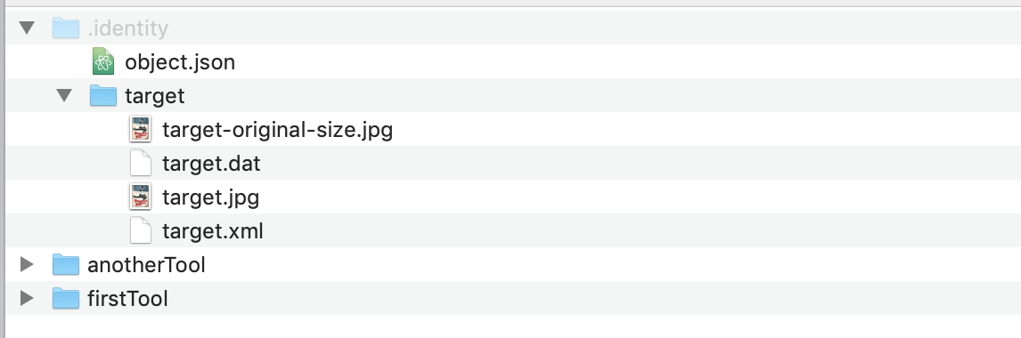1021x338 pixels.
Task: Select target-original-size.jpg image thumbnail icon
Action: pyautogui.click(x=141, y=129)
